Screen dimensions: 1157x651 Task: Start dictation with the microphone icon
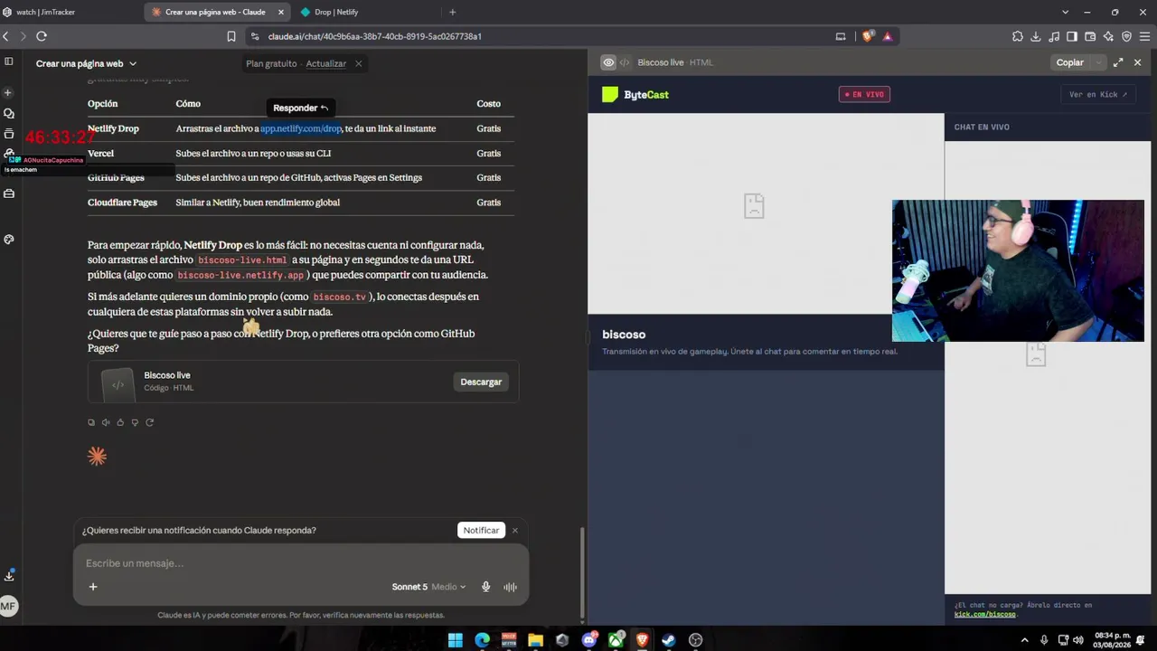point(485,587)
